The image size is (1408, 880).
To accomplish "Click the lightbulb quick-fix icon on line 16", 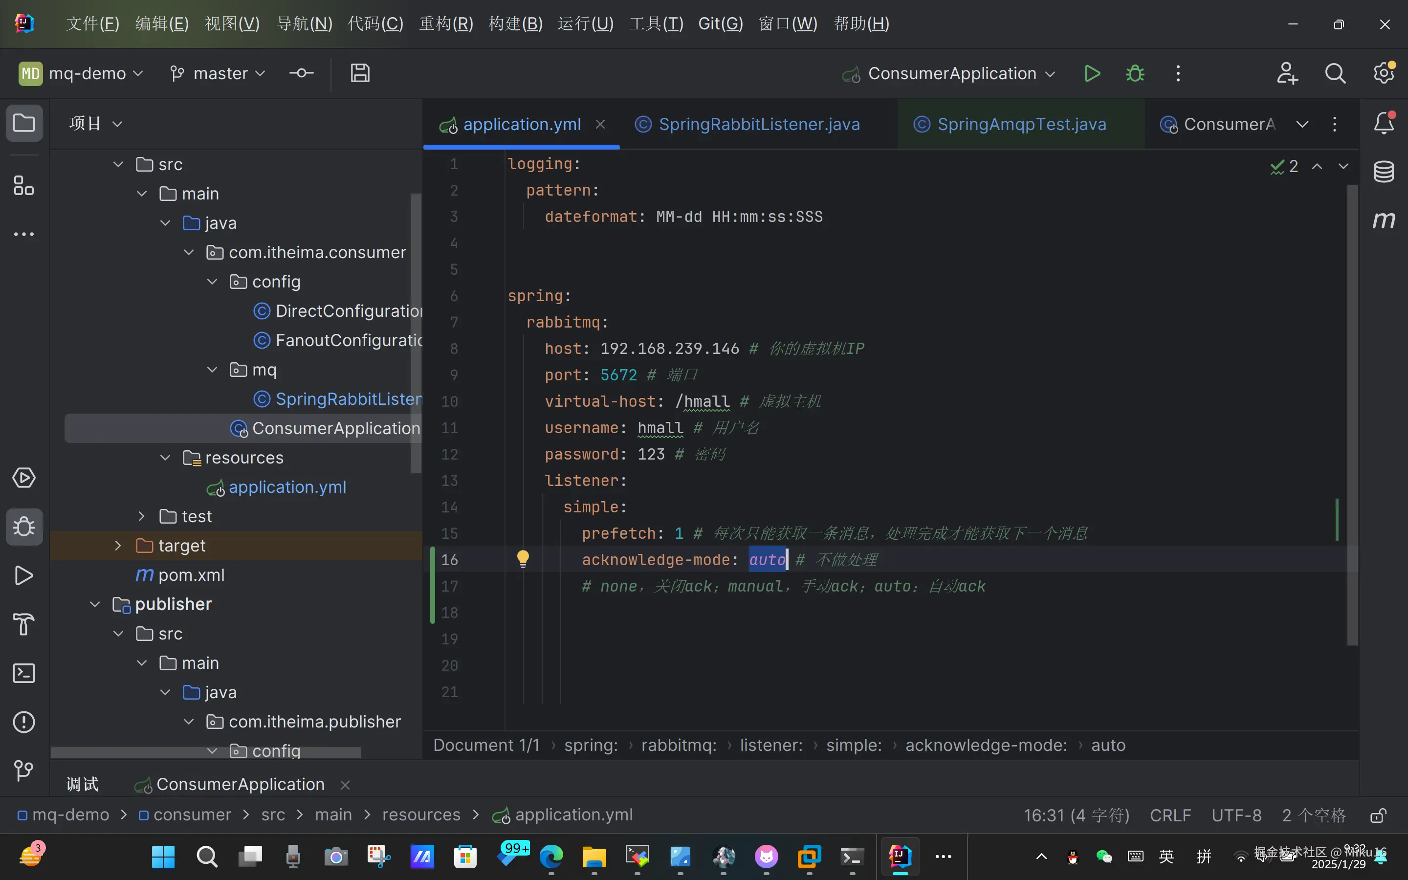I will (523, 559).
